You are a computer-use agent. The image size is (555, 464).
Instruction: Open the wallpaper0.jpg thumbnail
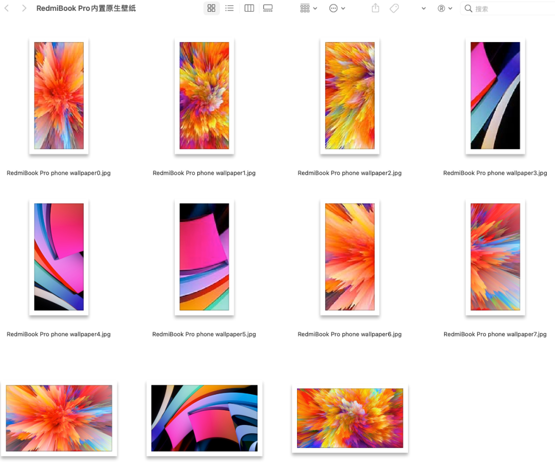pos(59,96)
